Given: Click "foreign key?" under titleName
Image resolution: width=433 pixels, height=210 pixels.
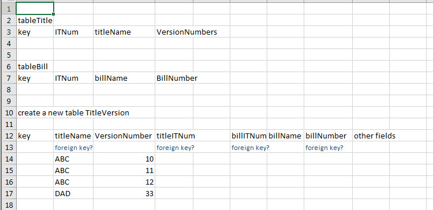Looking at the screenshot, I should [x=73, y=148].
